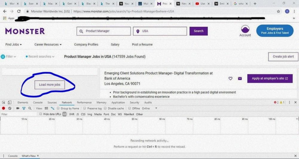Open the Performance tab in DevTools

click(x=84, y=102)
